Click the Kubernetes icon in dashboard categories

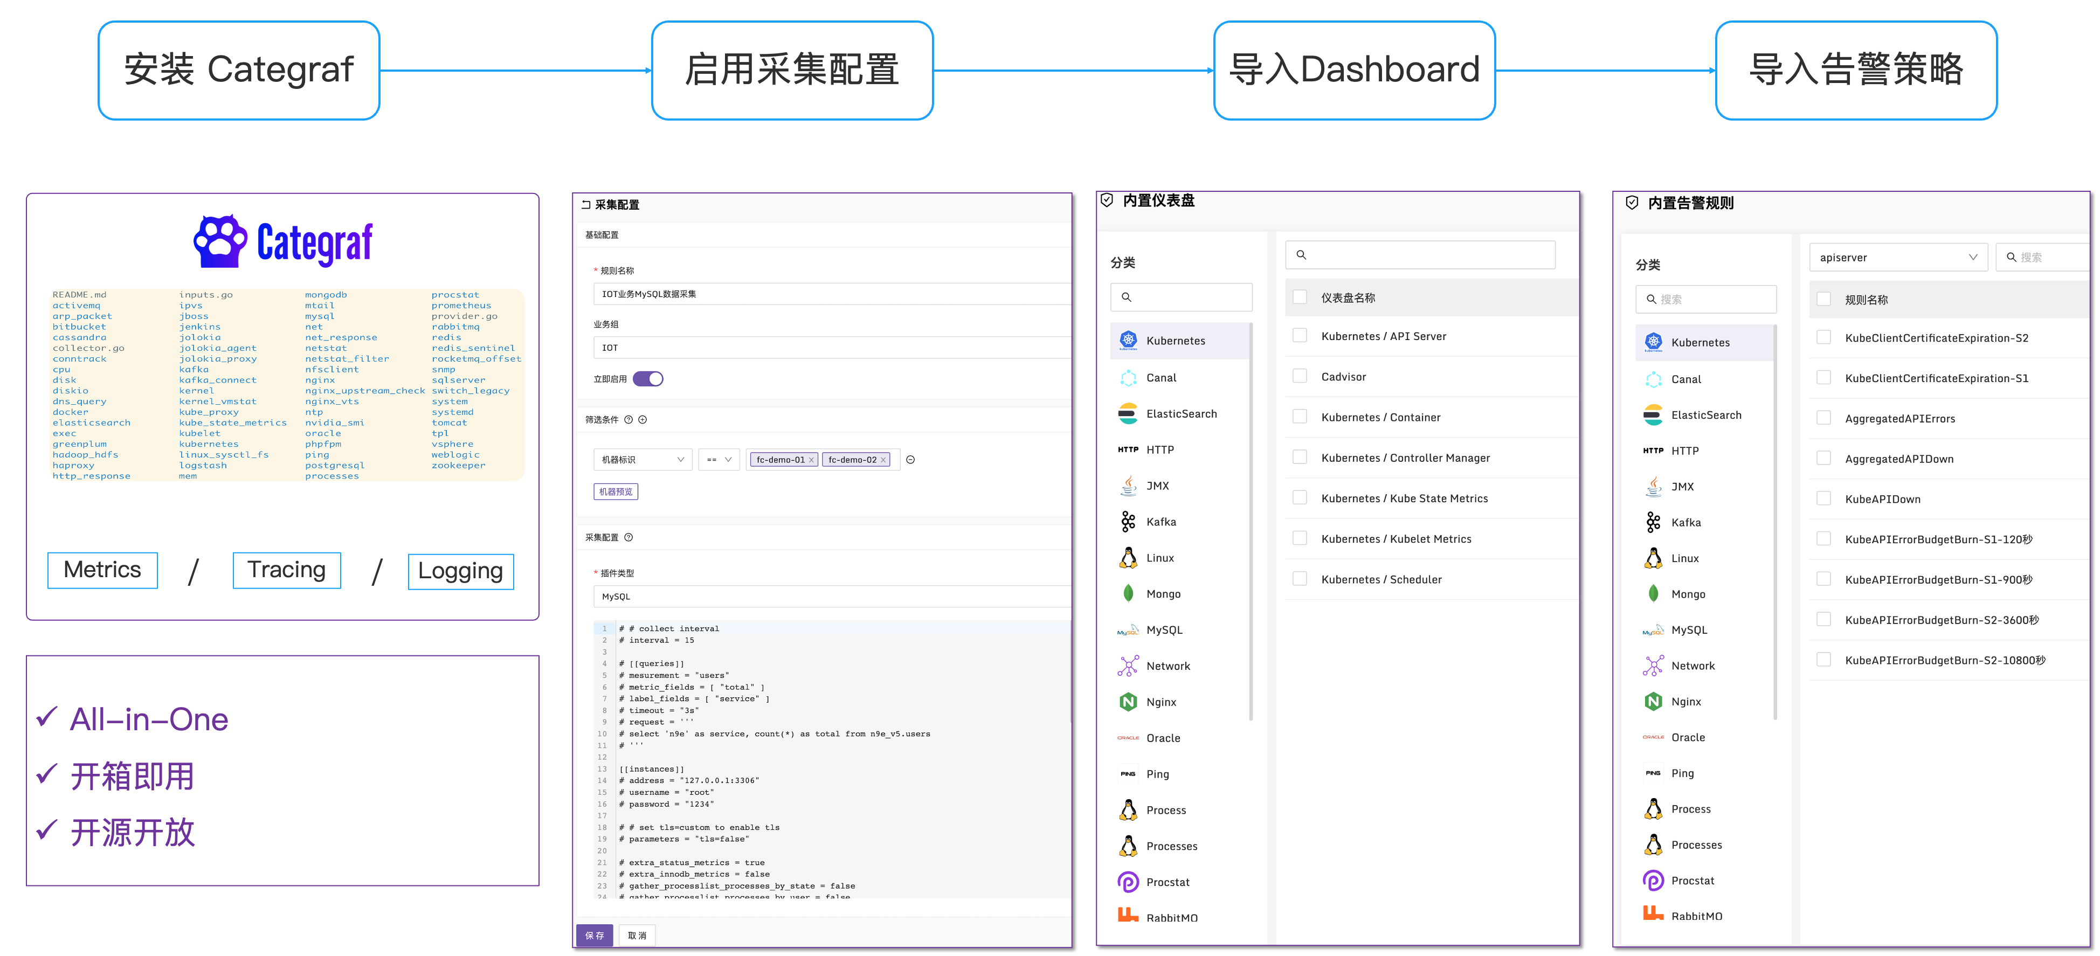click(x=1128, y=341)
